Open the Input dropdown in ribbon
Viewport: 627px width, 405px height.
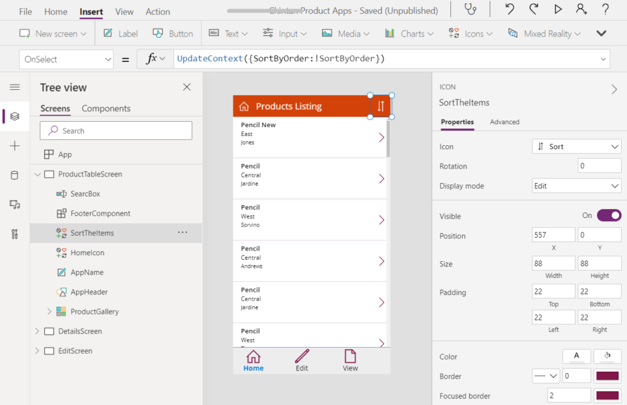pos(284,33)
